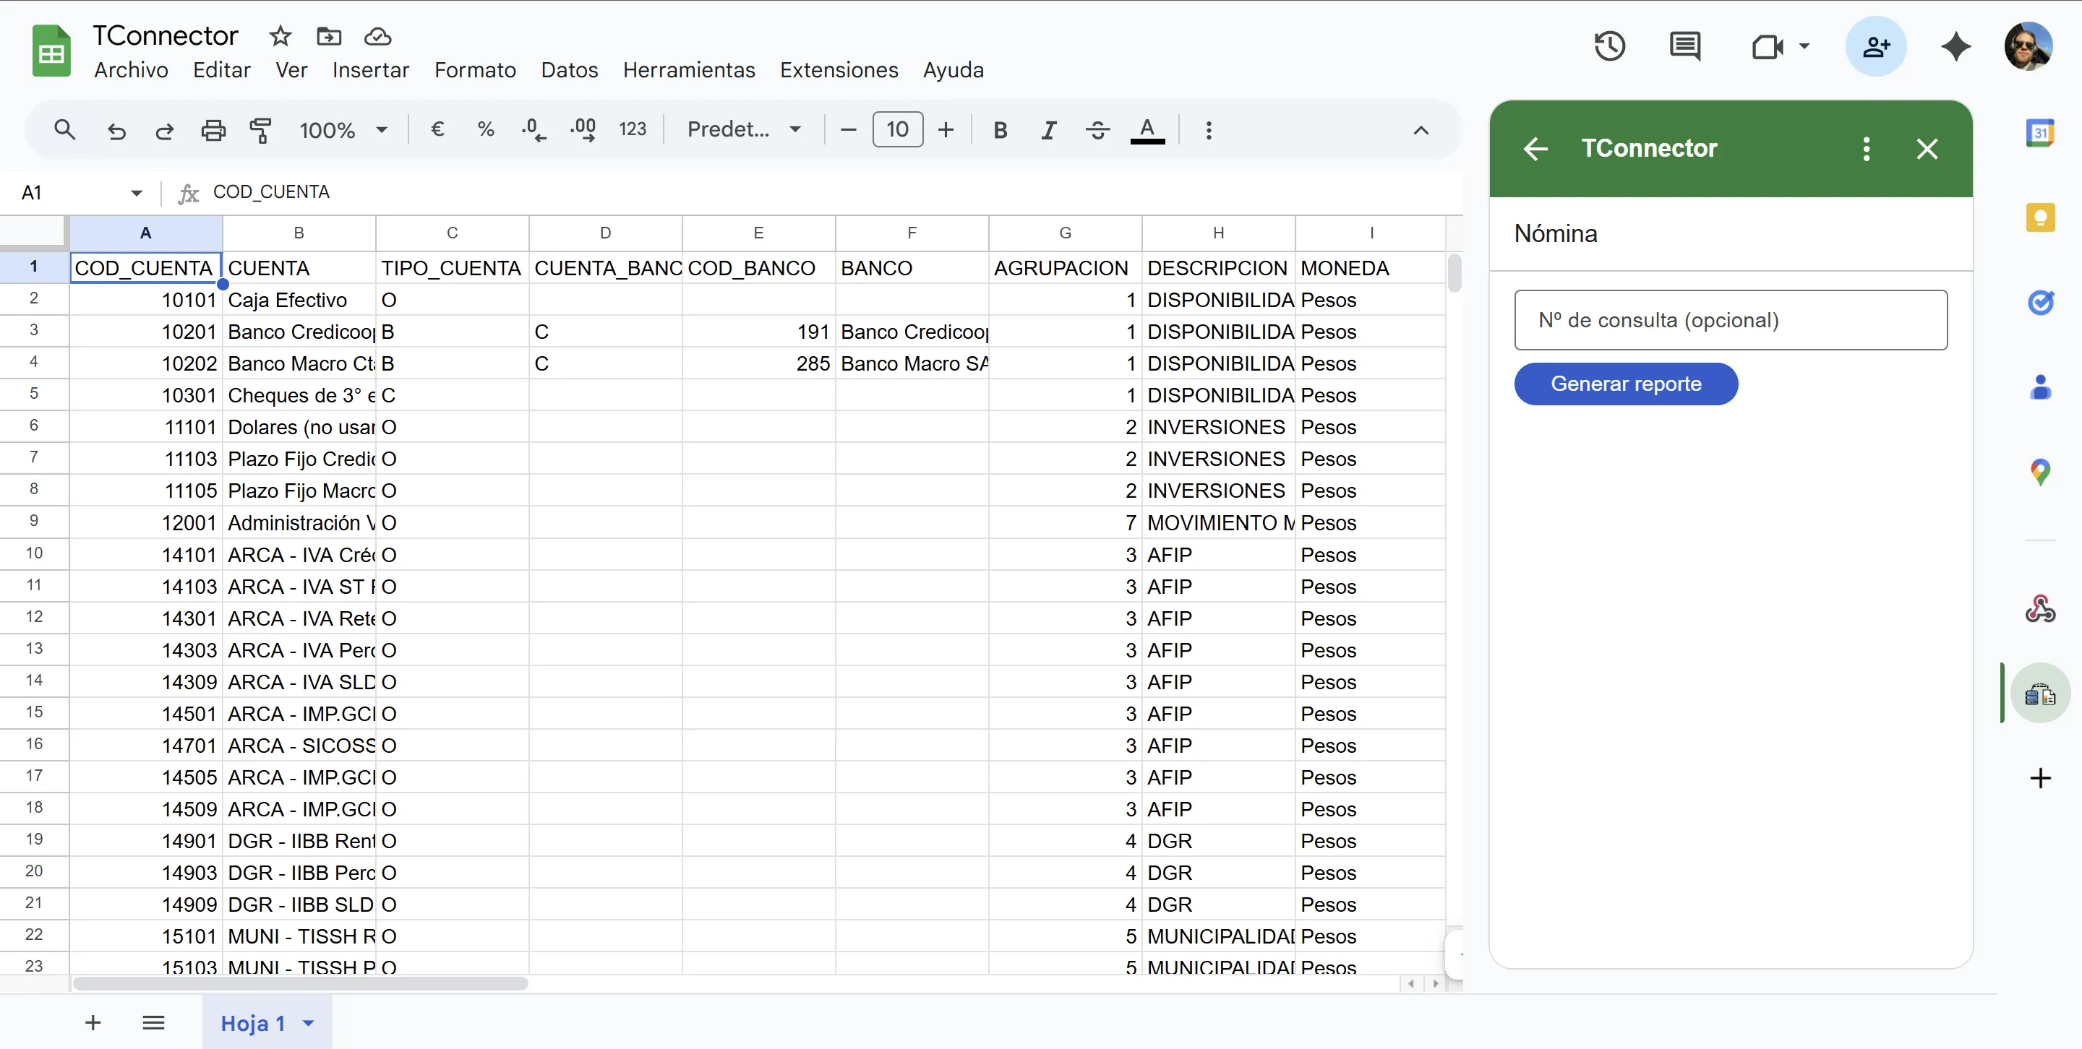Toggle bold formatting

pos(1000,130)
